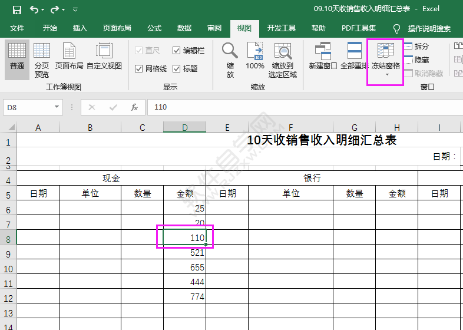Viewport: 463px width, 330px height.
Task: Click the Redo arrow icon
Action: [x=55, y=10]
